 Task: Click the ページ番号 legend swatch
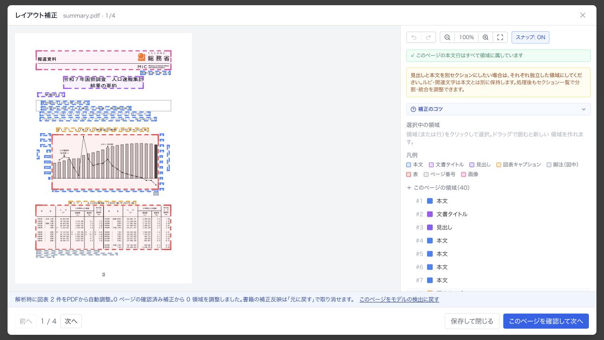426,174
